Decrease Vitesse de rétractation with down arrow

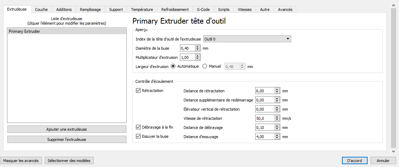278,120
